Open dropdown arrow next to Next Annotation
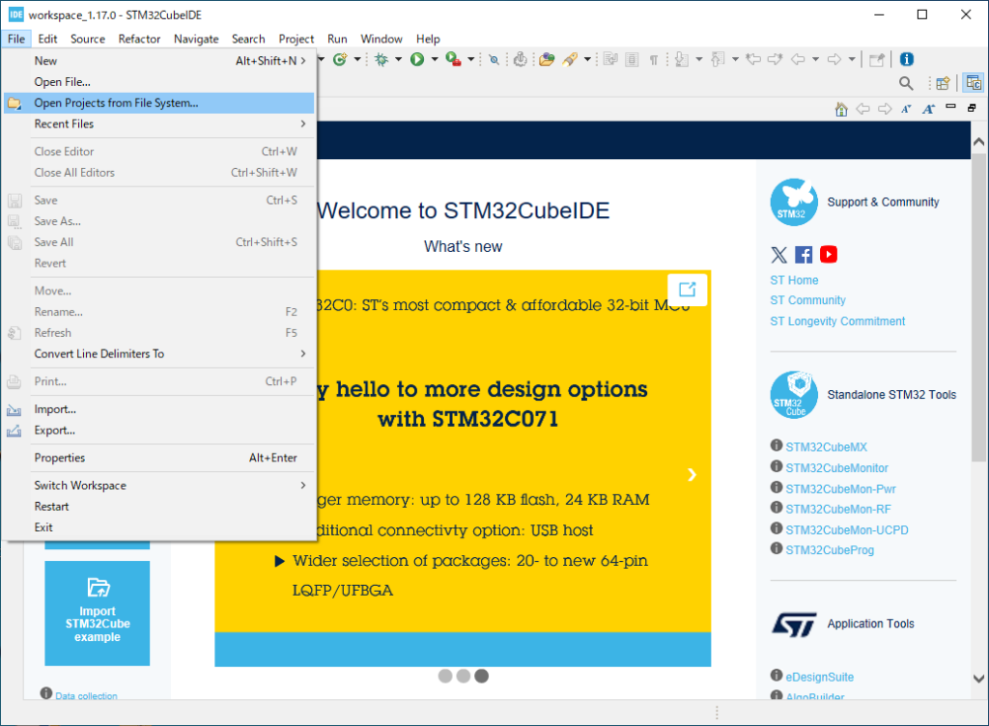The width and height of the screenshot is (989, 726). click(x=699, y=59)
